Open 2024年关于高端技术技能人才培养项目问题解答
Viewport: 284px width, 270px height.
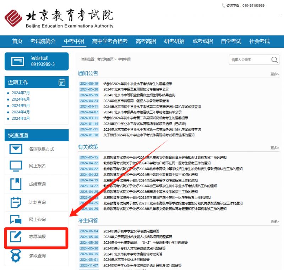[x=138, y=237]
